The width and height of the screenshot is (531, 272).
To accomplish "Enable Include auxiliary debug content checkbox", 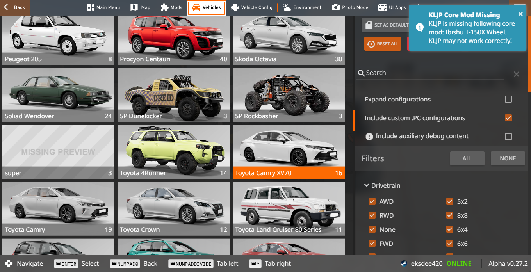I will pos(508,137).
